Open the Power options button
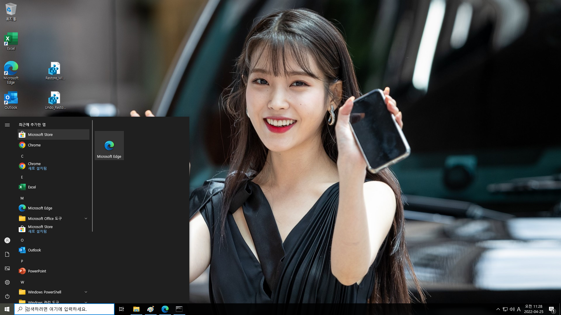The height and width of the screenshot is (315, 561). click(x=7, y=296)
